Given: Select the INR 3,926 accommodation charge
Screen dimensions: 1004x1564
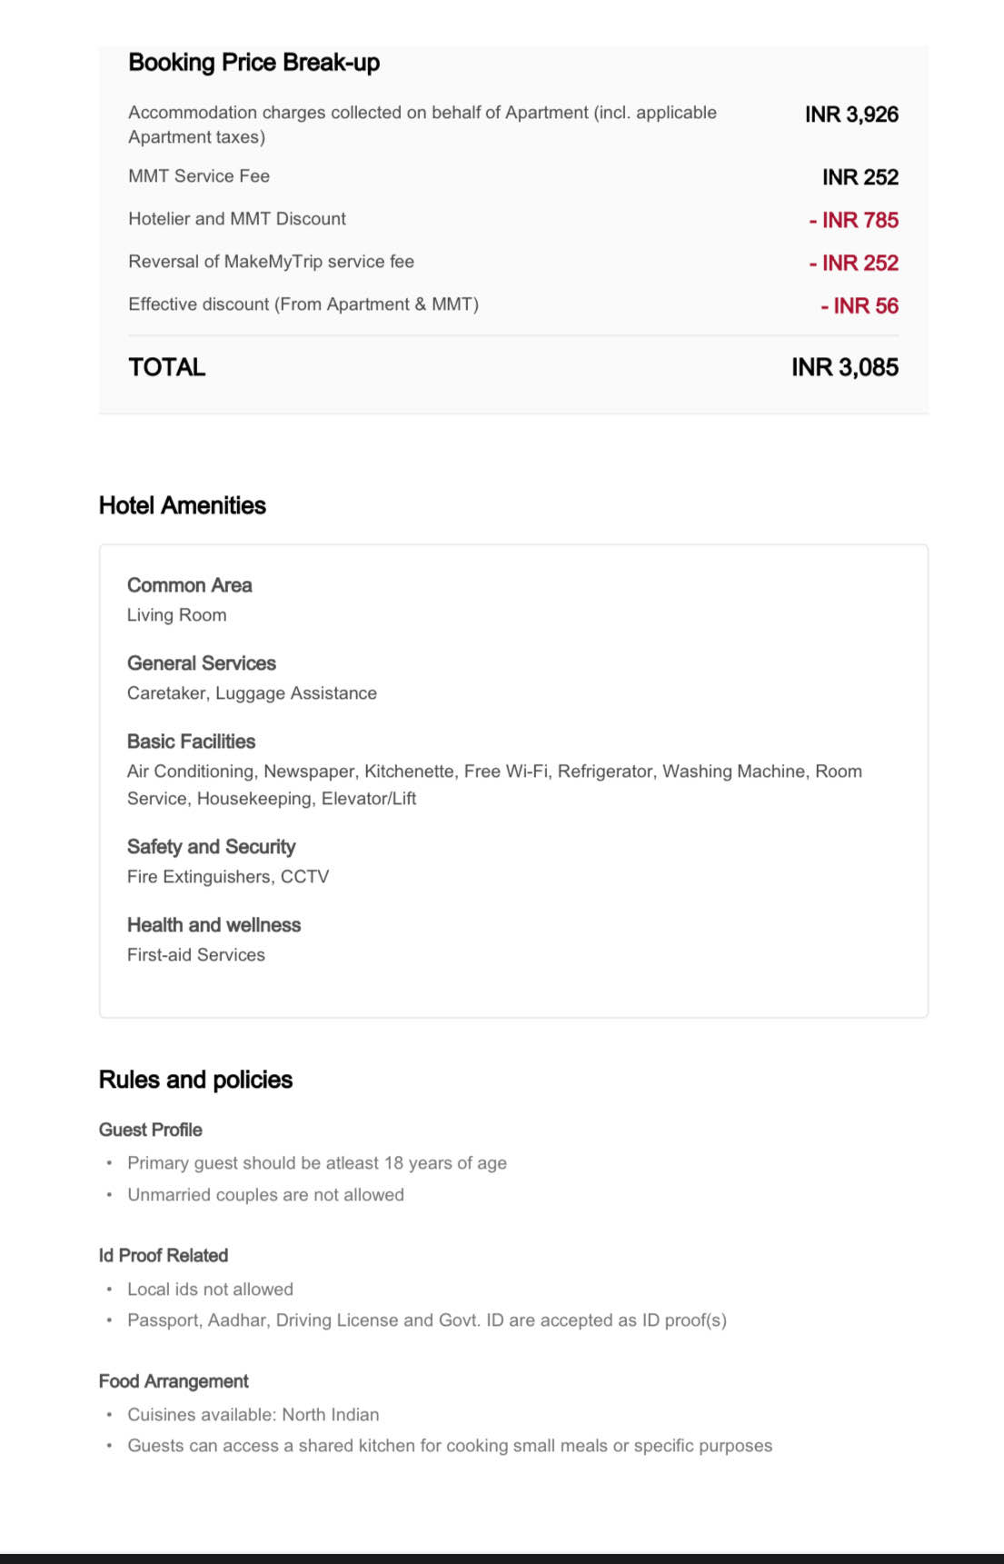Looking at the screenshot, I should point(850,115).
